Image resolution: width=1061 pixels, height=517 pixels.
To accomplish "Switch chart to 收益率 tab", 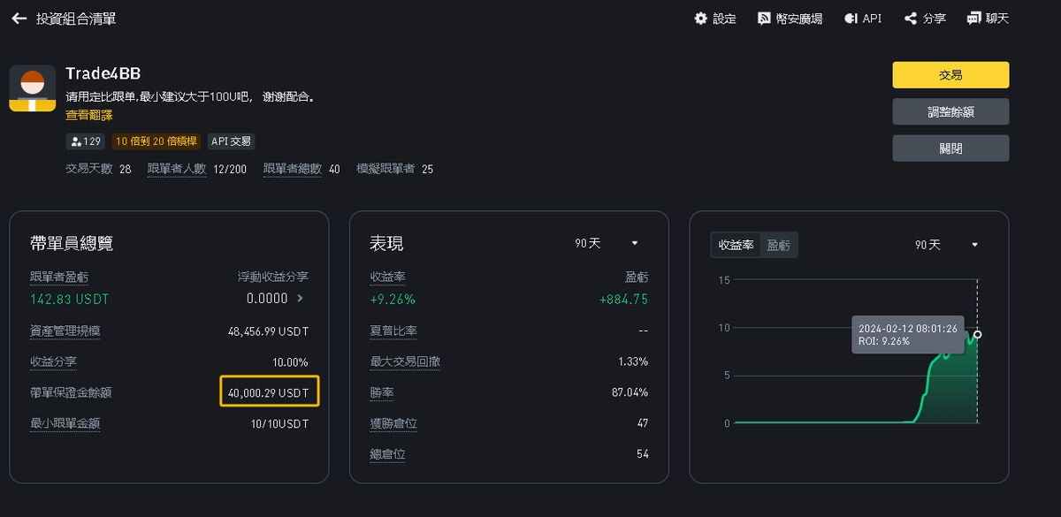I will pos(736,246).
